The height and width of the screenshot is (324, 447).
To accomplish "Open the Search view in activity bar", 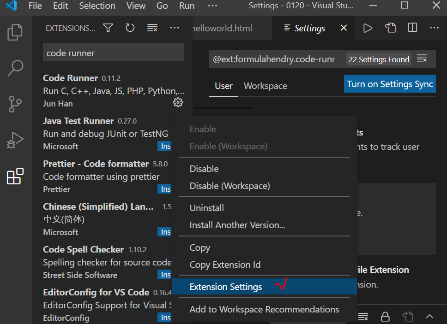I will coord(15,68).
